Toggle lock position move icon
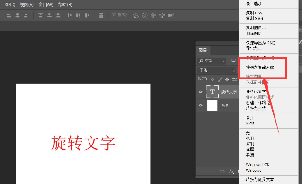The height and width of the screenshot is (184, 302). tap(227, 79)
